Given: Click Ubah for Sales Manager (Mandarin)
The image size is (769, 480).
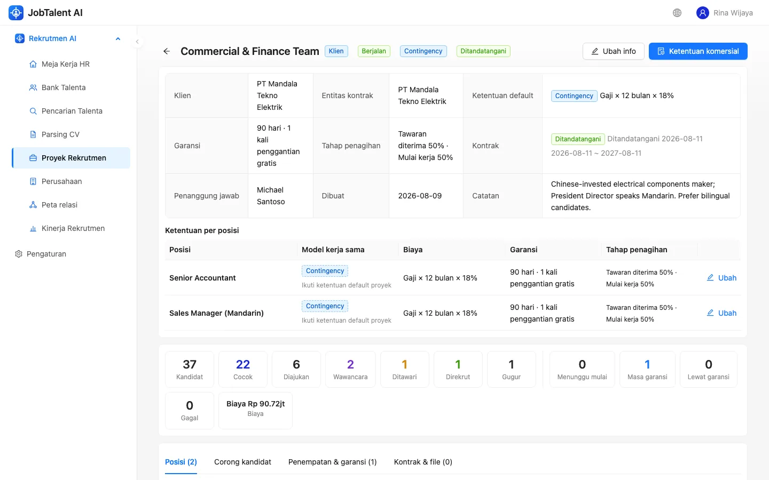Looking at the screenshot, I should 721,313.
